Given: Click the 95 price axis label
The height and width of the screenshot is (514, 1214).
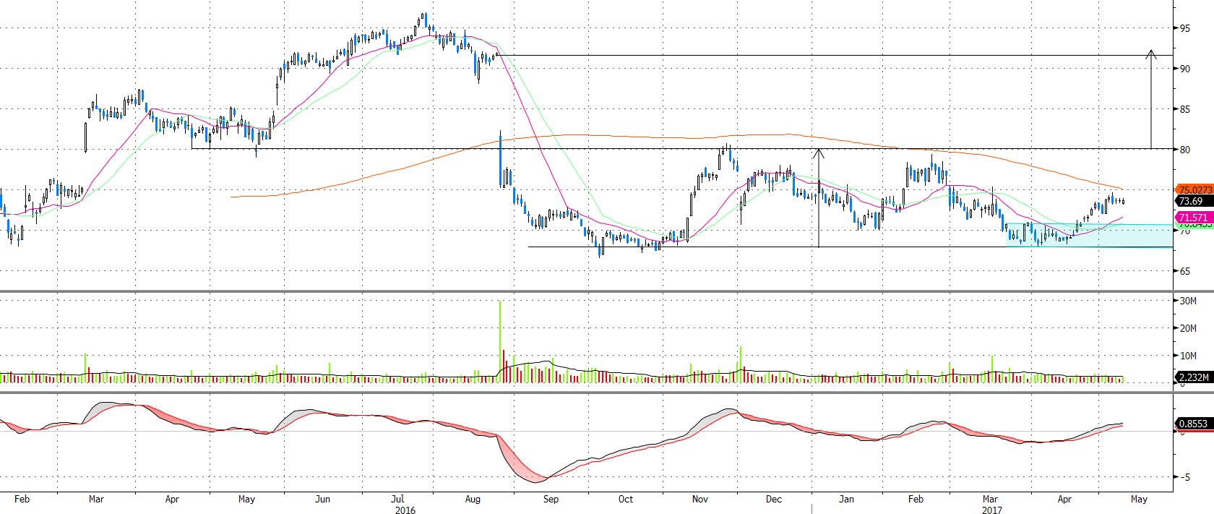Looking at the screenshot, I should [x=1185, y=28].
